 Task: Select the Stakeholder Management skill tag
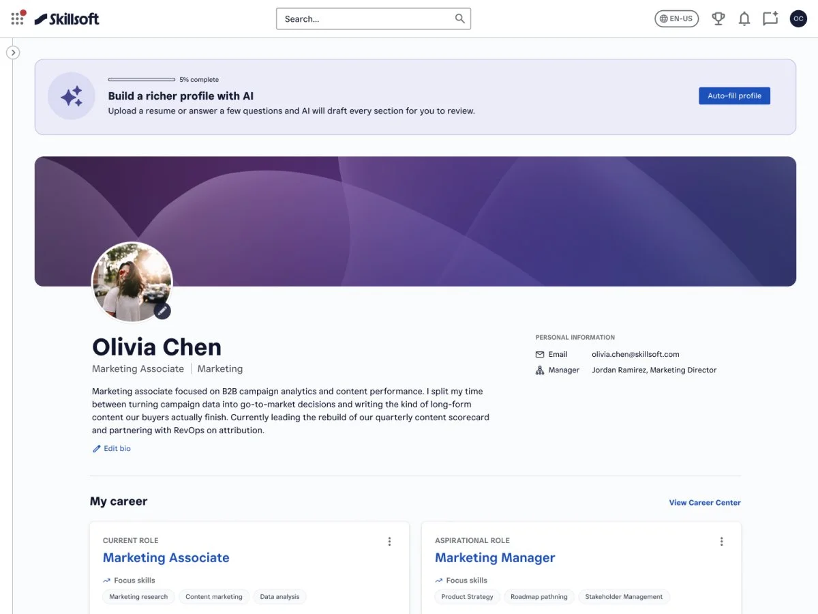[624, 597]
